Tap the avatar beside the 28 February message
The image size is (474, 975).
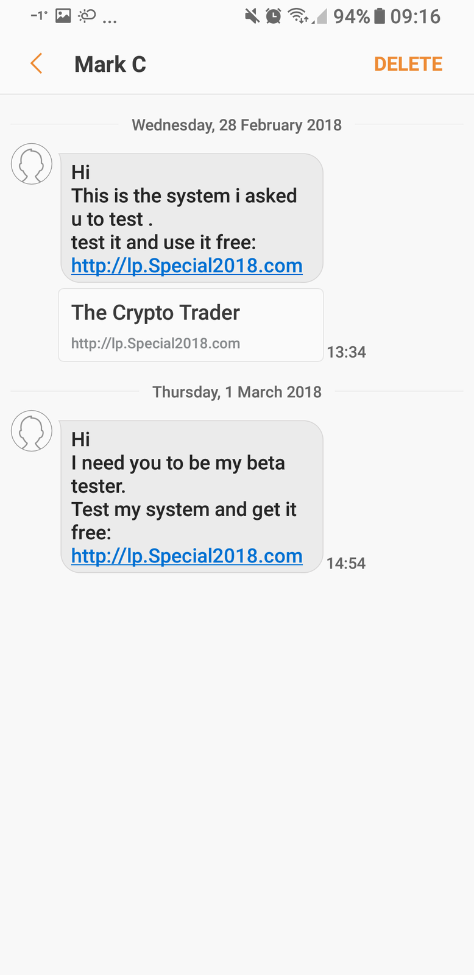pos(32,164)
